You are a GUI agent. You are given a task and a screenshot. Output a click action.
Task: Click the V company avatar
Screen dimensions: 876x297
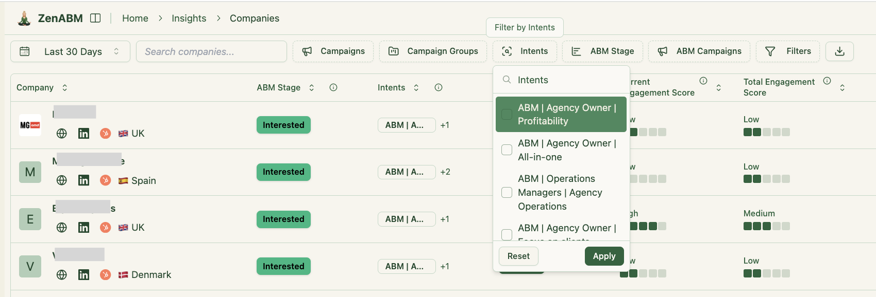click(x=30, y=266)
